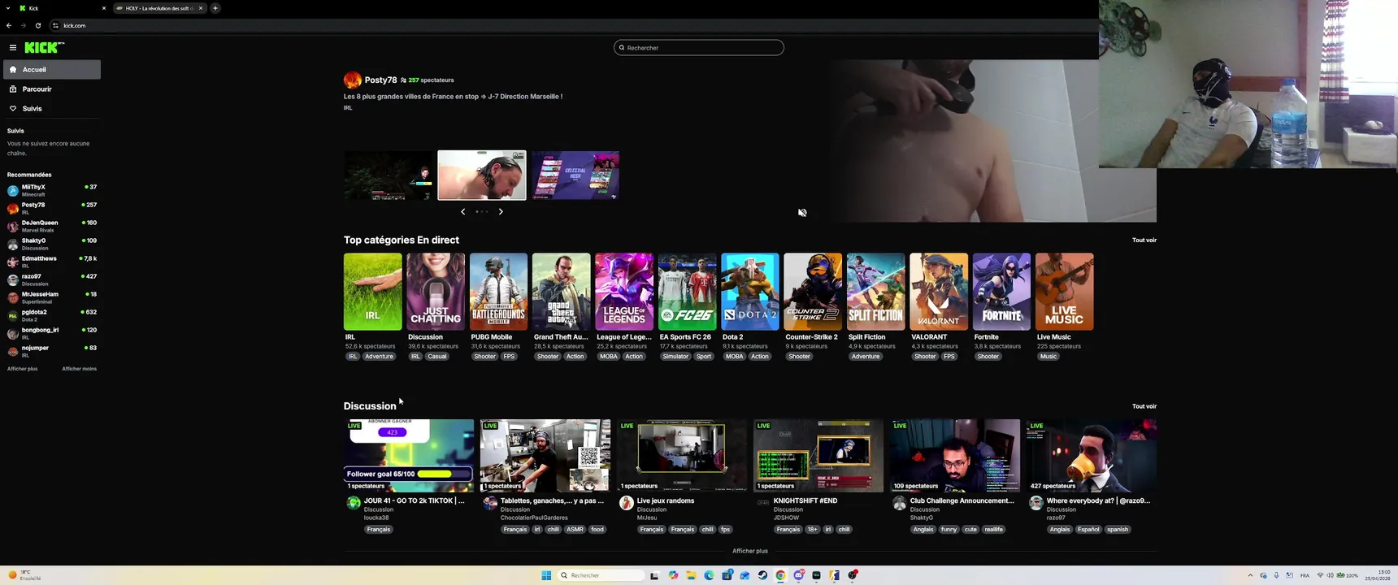The image size is (1398, 585).
Task: Open Edmatthews avatar in recommended list
Action: pyautogui.click(x=13, y=262)
